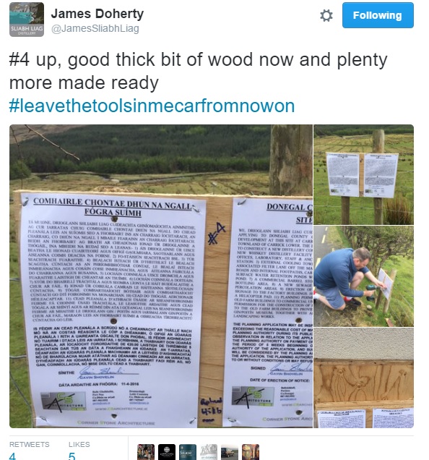
Task: Open the fourth liker's grey avatar
Action: [209, 452]
